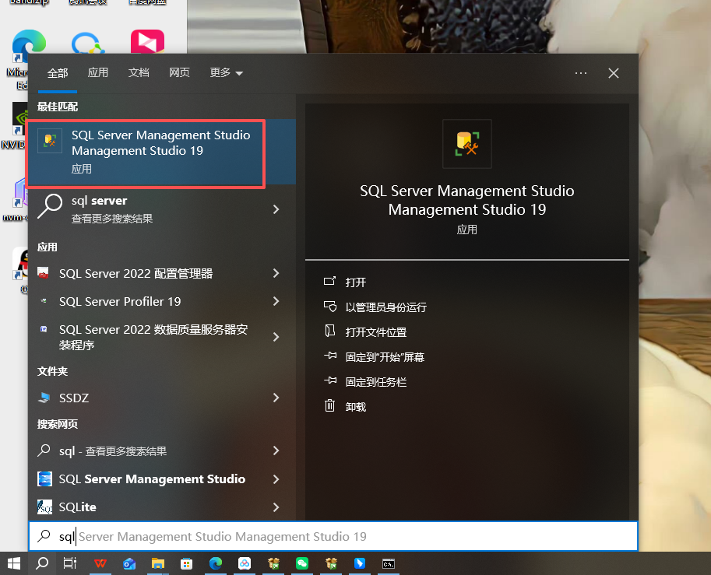
Task: Choose 卸载 to uninstall the app
Action: pos(355,407)
